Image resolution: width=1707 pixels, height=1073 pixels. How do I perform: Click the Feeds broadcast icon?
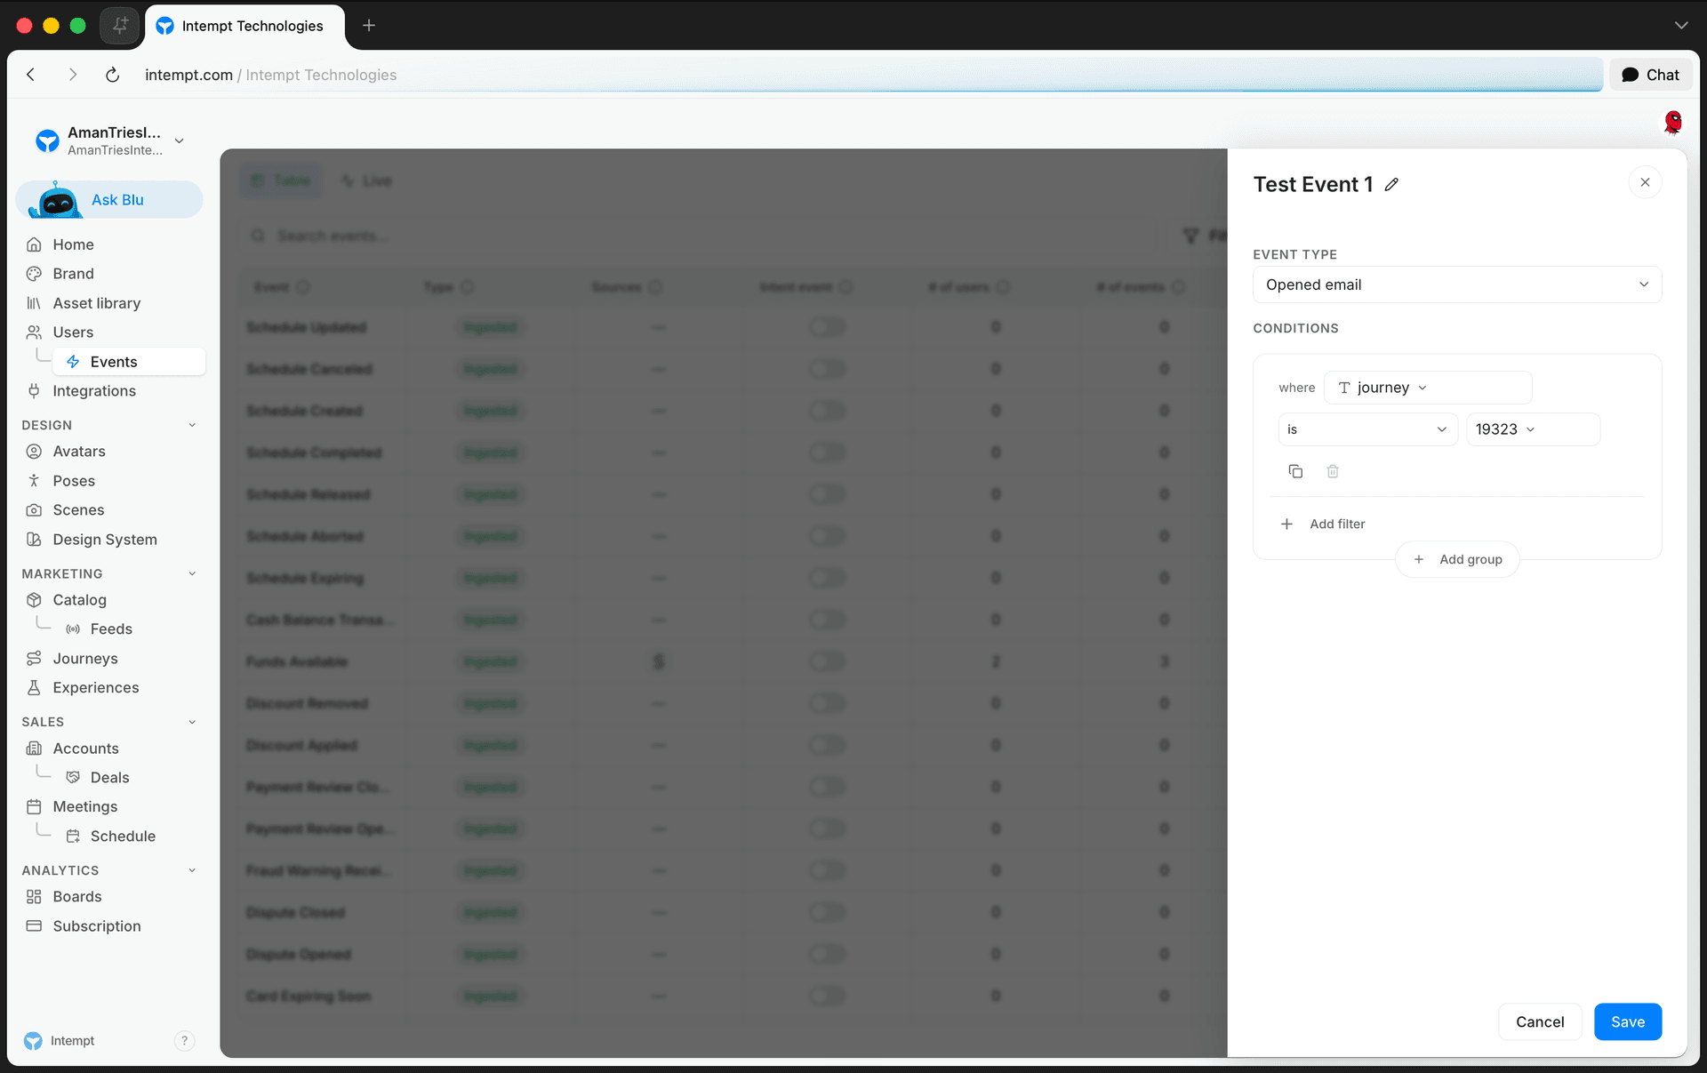tap(73, 629)
